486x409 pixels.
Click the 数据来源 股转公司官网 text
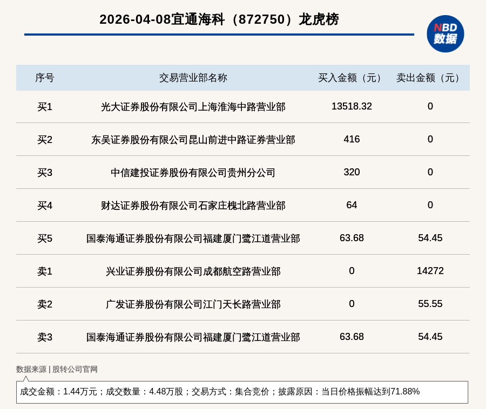point(57,370)
